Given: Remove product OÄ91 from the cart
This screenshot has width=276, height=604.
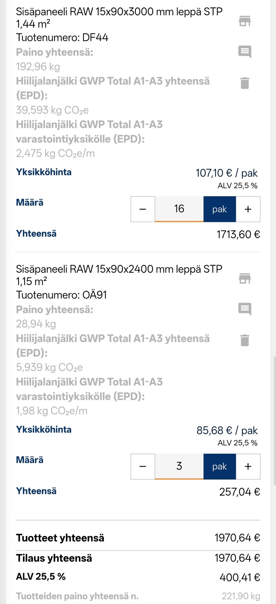Looking at the screenshot, I should pyautogui.click(x=245, y=340).
